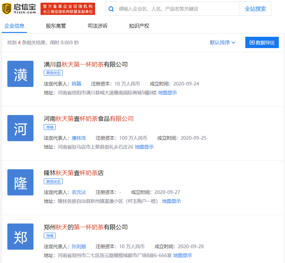Switch to the 知识产权 tab
Viewport: 285px width, 263px height.
tap(139, 26)
